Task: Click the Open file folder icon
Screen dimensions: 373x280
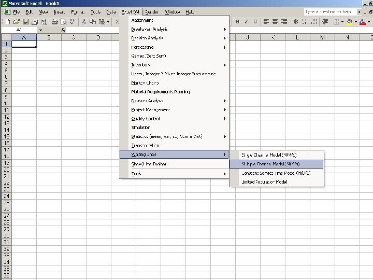Action: point(17,22)
